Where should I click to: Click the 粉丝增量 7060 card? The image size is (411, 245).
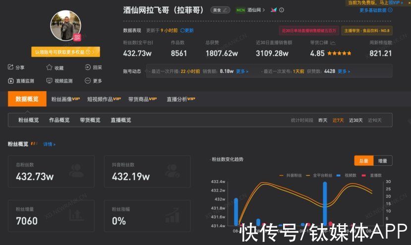tap(51, 216)
